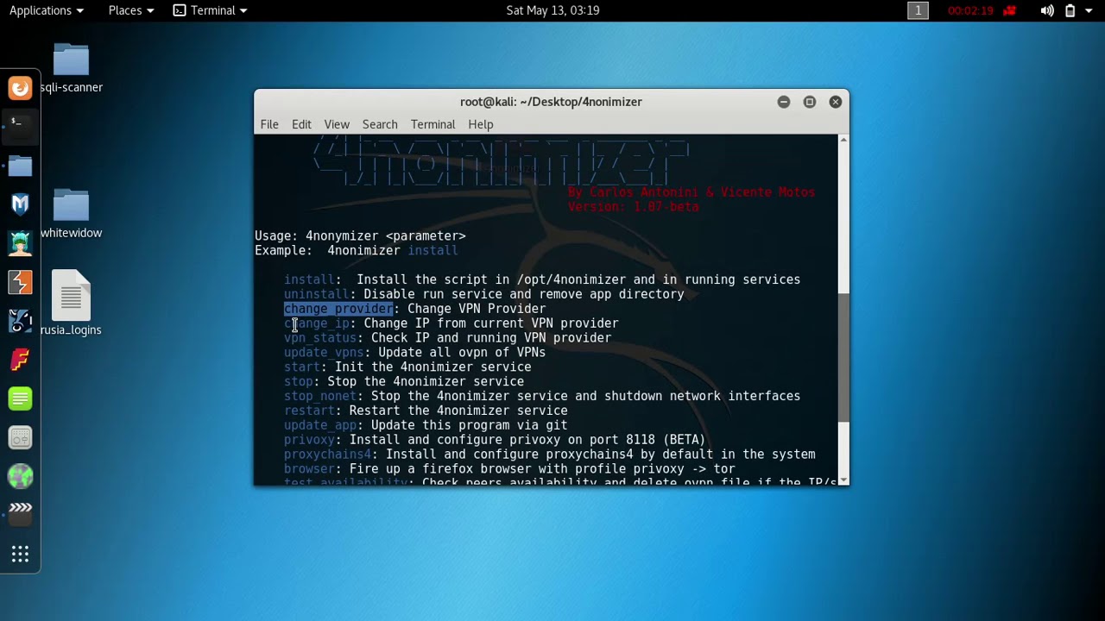Screen dimensions: 1105x621
Task: Open the Firefox ESR icon in dock
Action: tap(20, 87)
